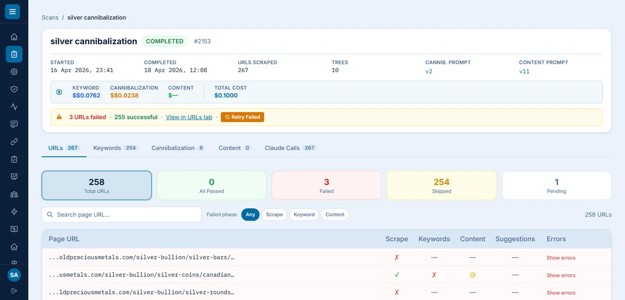Screen dimensions: 625x300
Task: Switch to the Keywords tab
Action: [115, 148]
